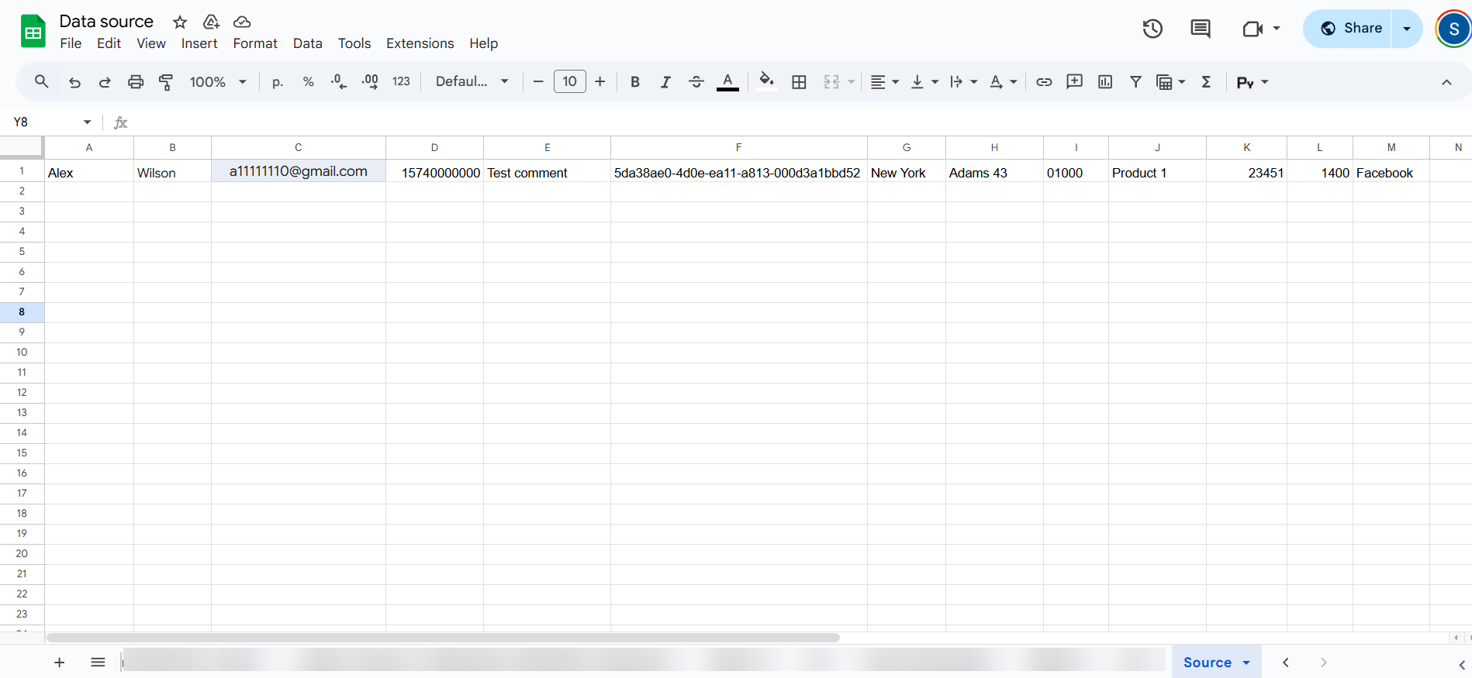Open the Insert menu

tap(199, 43)
